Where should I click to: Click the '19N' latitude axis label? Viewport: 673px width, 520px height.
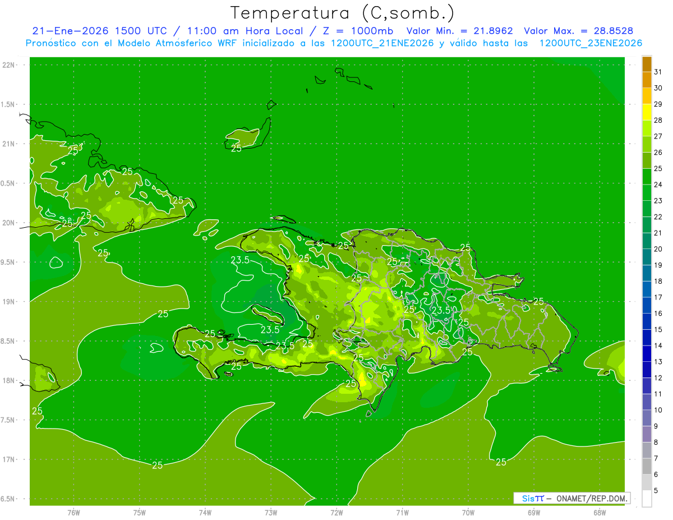point(10,302)
